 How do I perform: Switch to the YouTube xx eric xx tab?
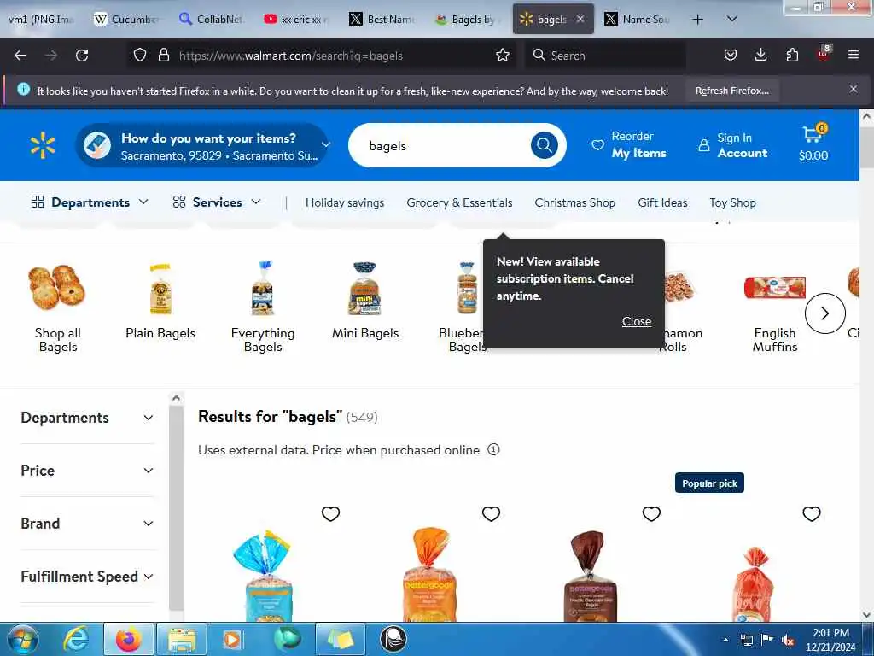[x=296, y=20]
